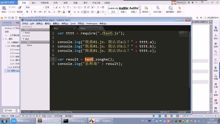This screenshot has height=124, width=220.
Task: Toggle spell check in WPS status bar
Action: pyautogui.click(x=58, y=116)
